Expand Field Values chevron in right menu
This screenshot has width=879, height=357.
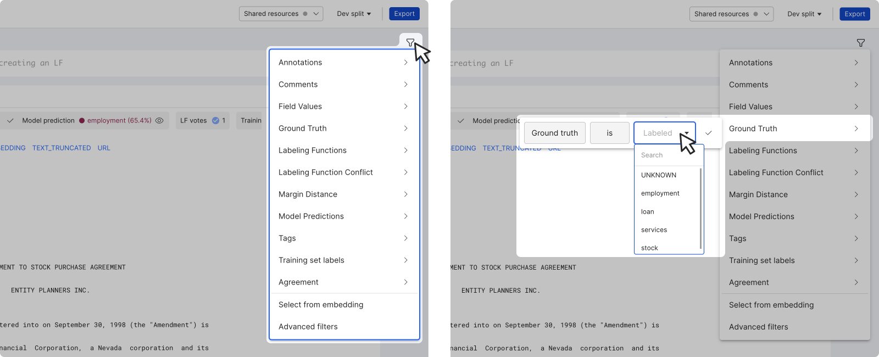(x=856, y=107)
